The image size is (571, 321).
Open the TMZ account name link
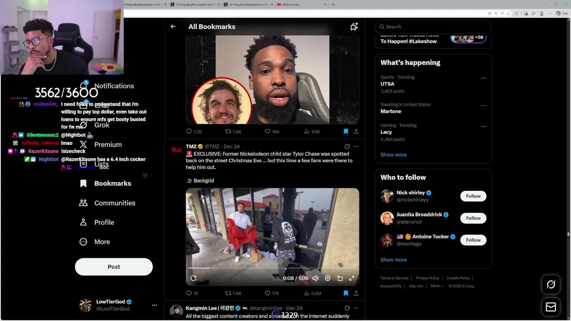(x=191, y=146)
